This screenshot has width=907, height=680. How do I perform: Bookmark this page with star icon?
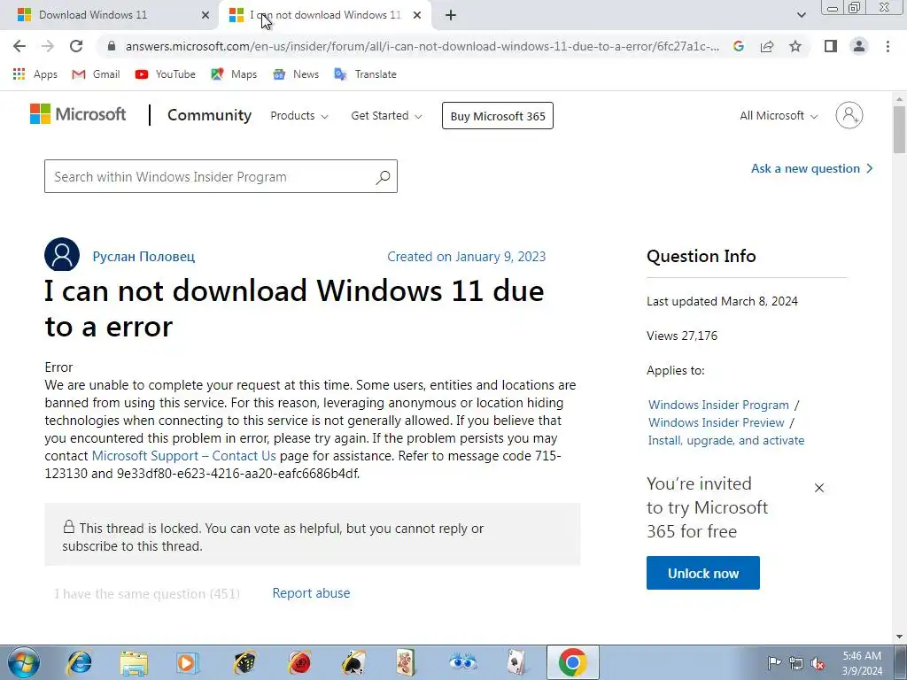(x=795, y=46)
